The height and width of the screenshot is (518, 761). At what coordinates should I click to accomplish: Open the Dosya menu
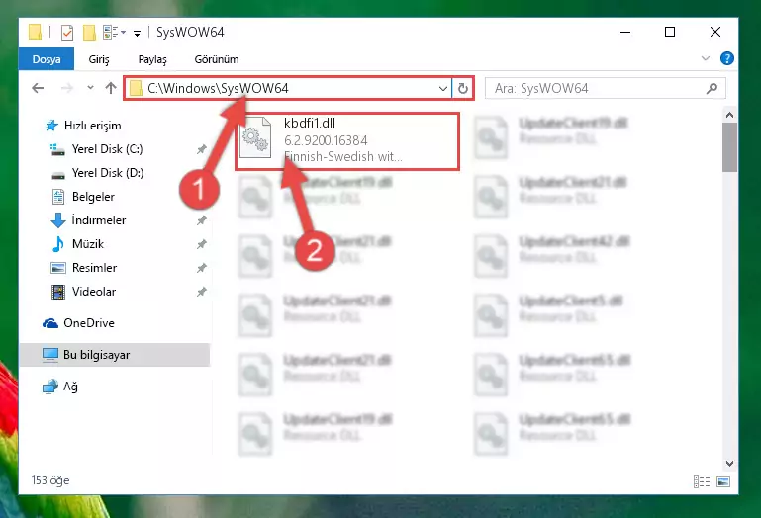click(x=47, y=59)
